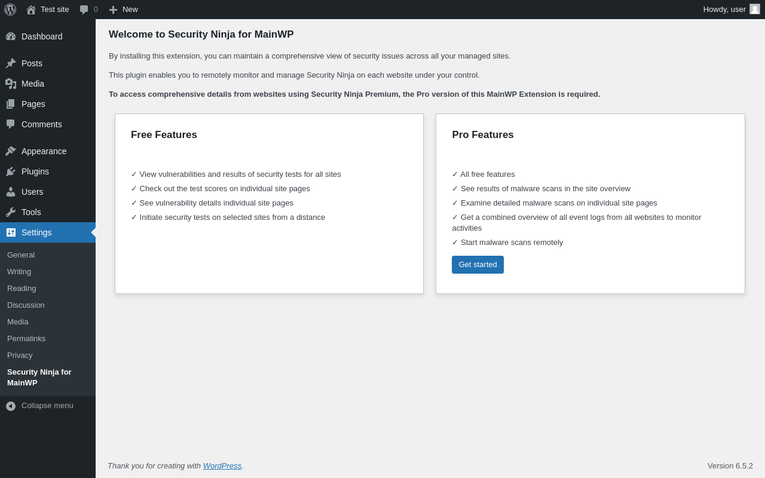Navigate to Pages
The height and width of the screenshot is (478, 765).
point(48,104)
